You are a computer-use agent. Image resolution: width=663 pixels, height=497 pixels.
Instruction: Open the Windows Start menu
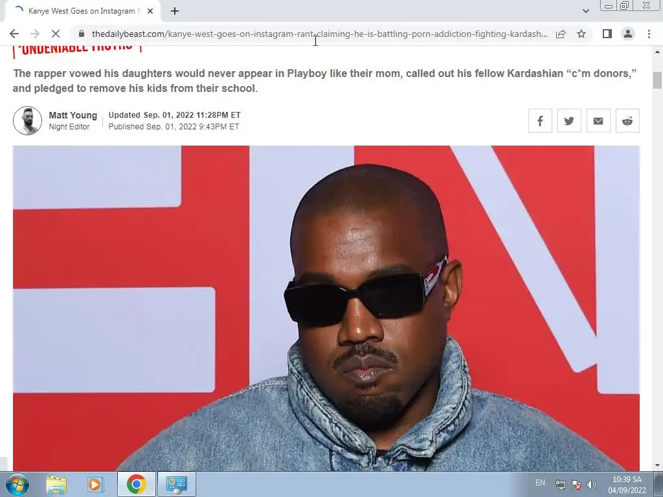click(x=17, y=484)
